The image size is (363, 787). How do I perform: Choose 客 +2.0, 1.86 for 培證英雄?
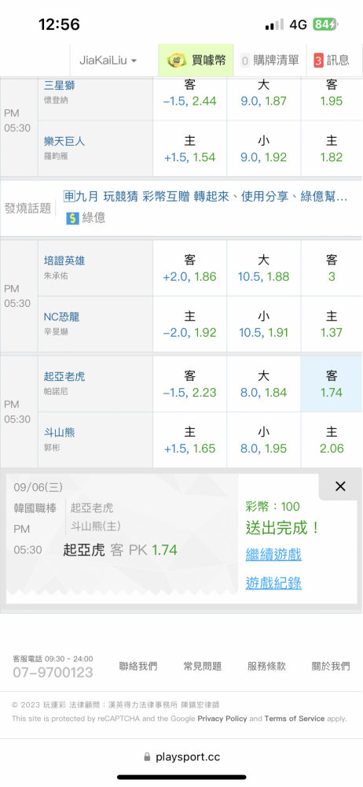(x=189, y=268)
